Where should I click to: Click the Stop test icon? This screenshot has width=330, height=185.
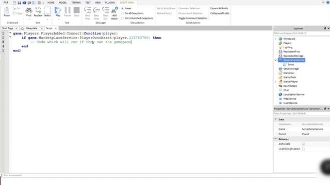pyautogui.click(x=77, y=10)
